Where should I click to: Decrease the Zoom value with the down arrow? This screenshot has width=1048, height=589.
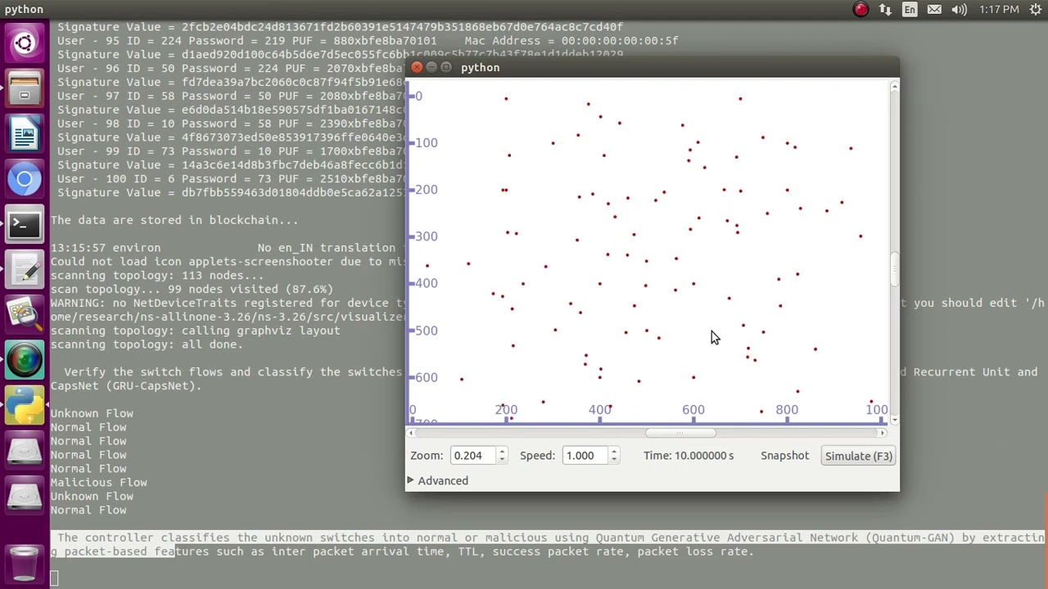(502, 460)
